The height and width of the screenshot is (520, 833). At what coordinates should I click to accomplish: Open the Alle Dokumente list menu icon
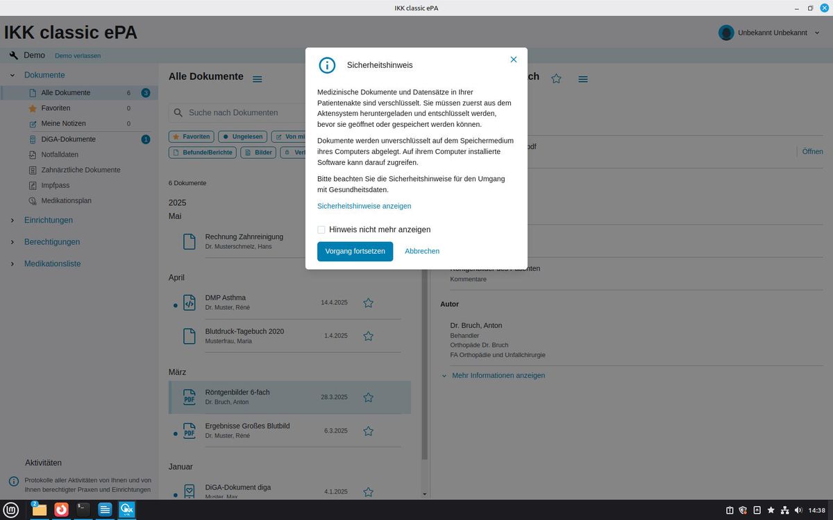[x=258, y=79]
